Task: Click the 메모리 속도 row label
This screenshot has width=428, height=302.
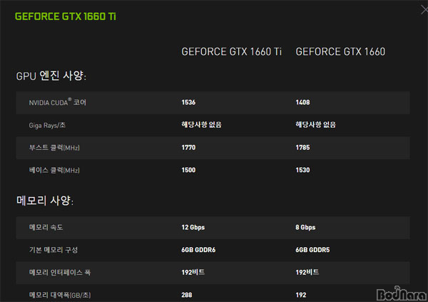Action: coord(46,227)
